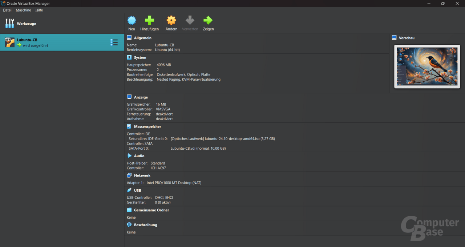Click the Betriebssystem value Ubuntu (64-bit)
The height and width of the screenshot is (247, 465).
[167, 50]
